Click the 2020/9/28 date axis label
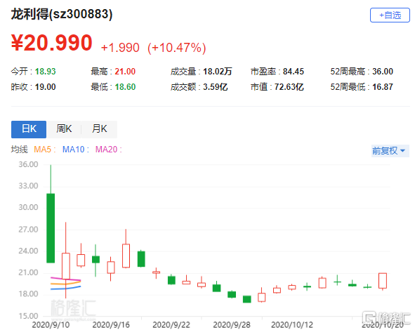This screenshot has width=415, height=330. click(x=232, y=324)
